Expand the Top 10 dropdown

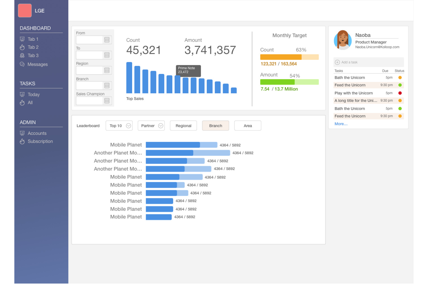click(x=119, y=126)
